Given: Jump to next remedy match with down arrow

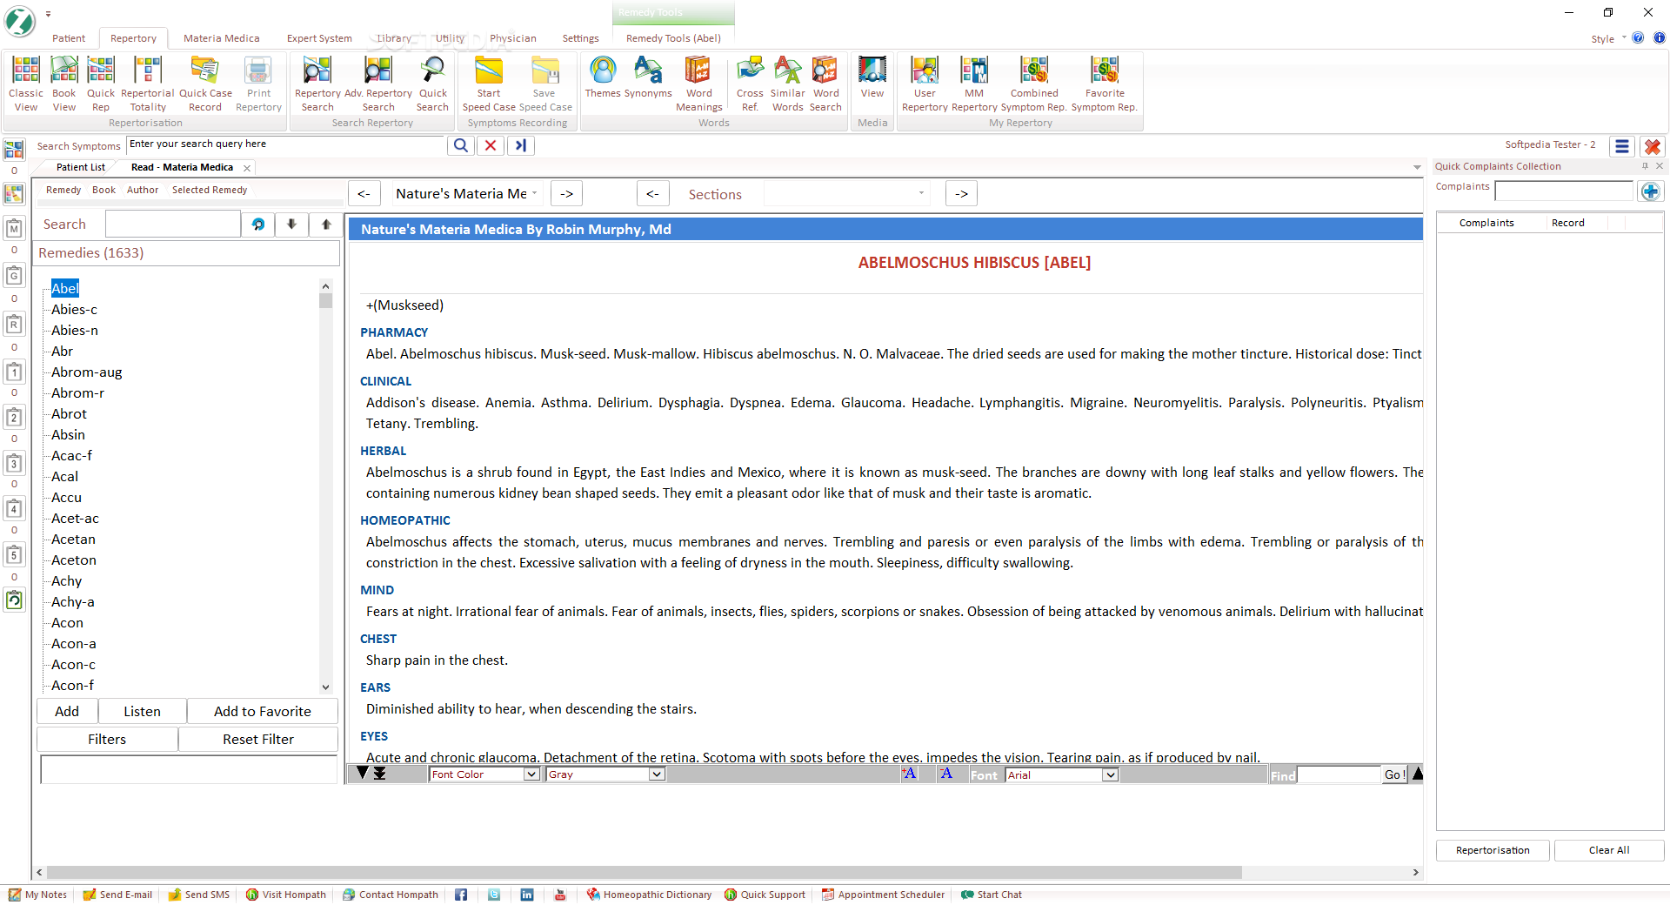Looking at the screenshot, I should (x=291, y=225).
